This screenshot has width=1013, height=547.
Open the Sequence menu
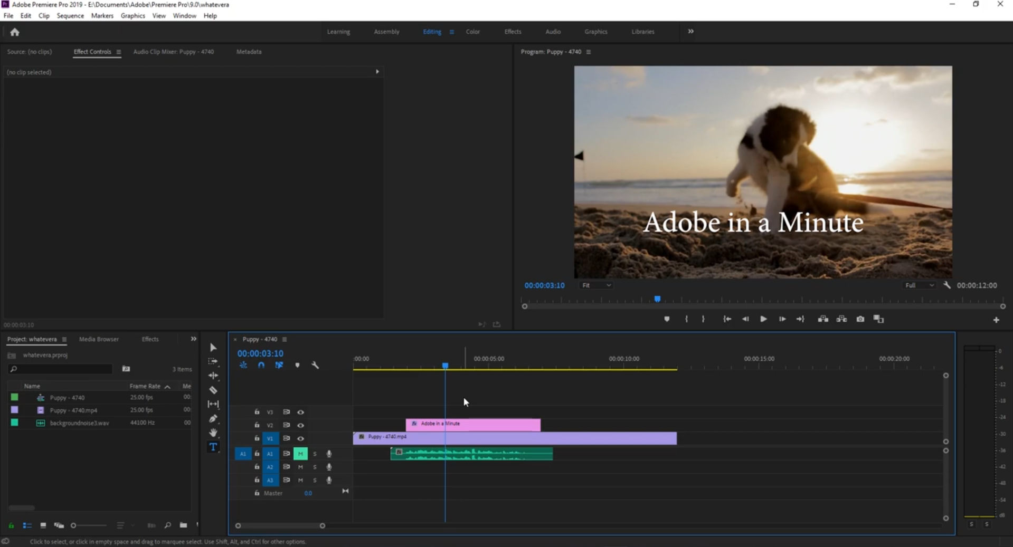[70, 16]
